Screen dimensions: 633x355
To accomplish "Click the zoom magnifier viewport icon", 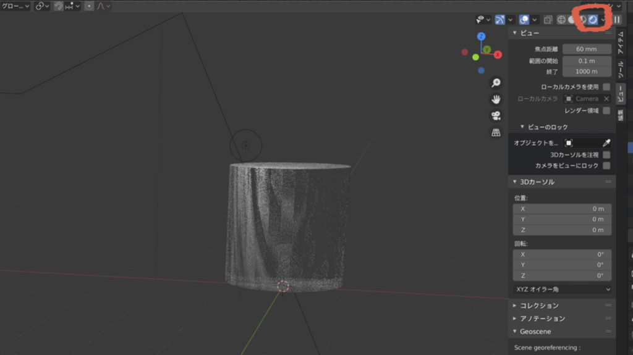I will pos(496,83).
